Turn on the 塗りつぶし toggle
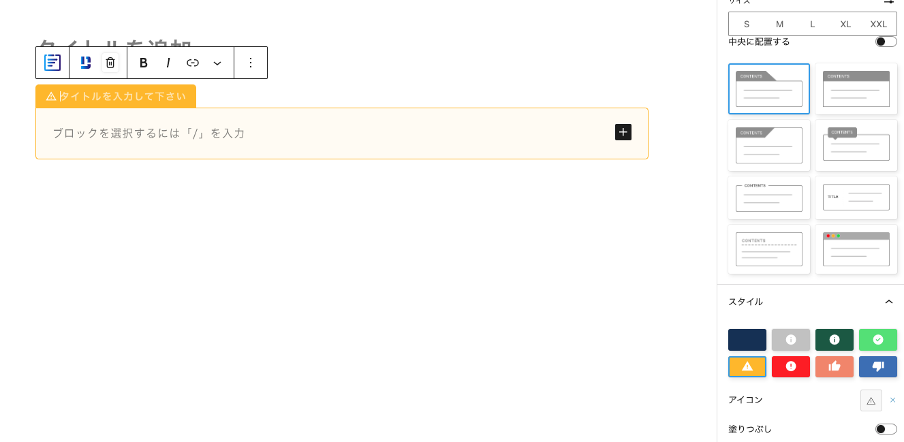This screenshot has width=904, height=442. pos(886,429)
